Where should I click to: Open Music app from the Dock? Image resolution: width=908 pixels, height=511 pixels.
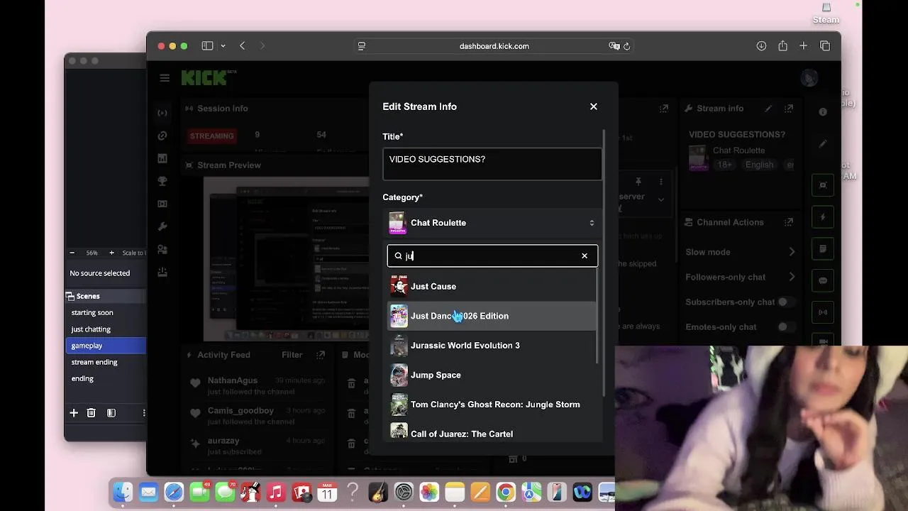tap(276, 492)
